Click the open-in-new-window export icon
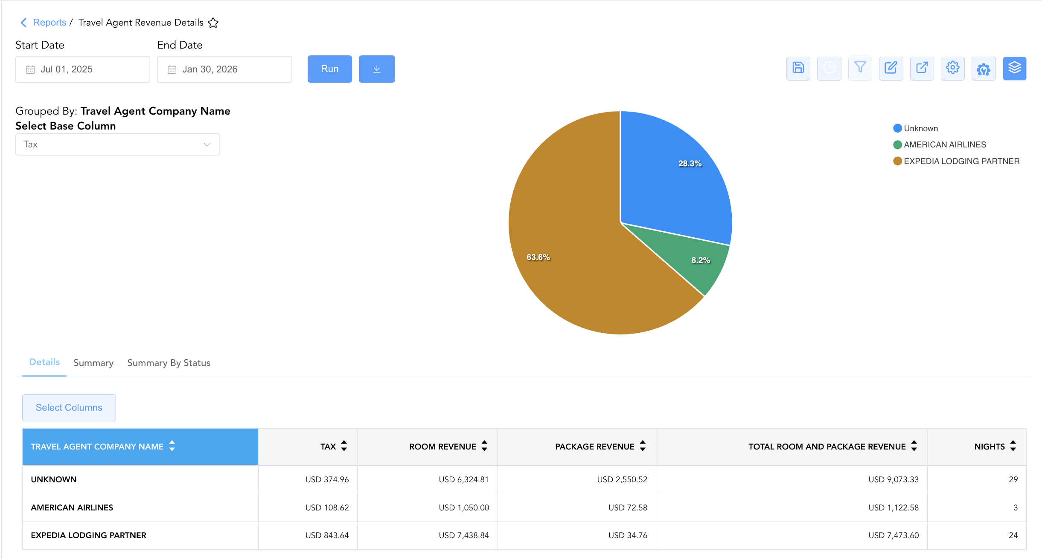Screen dimensions: 1042x559 922,68
